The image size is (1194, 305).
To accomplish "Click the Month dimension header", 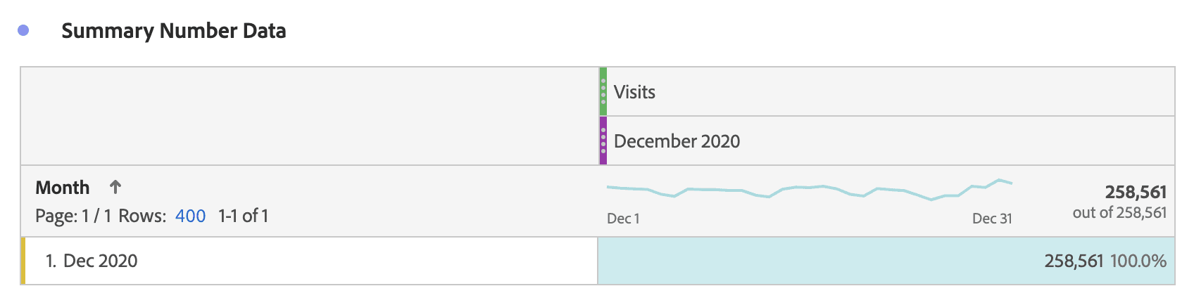I will pos(63,188).
